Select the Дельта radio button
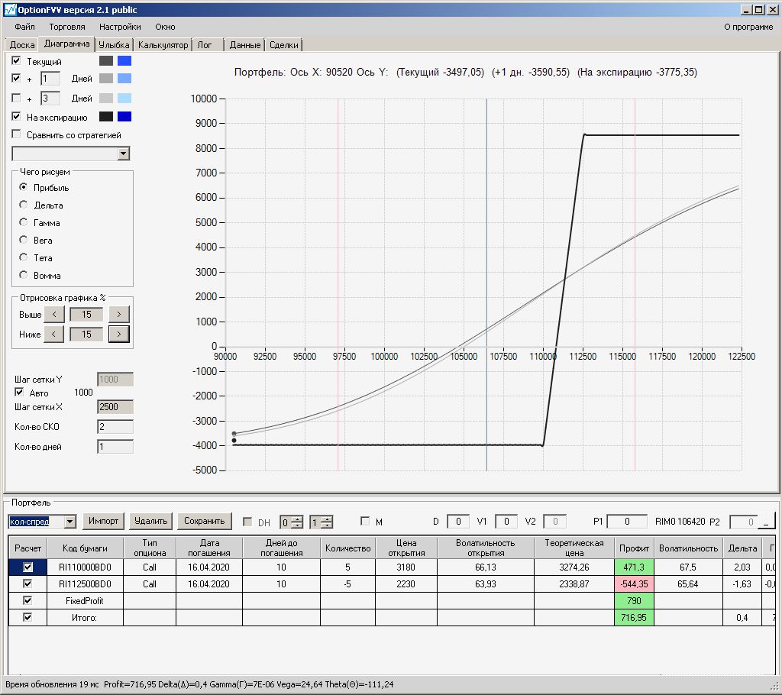Screen dimensions: 782x695 [x=24, y=205]
